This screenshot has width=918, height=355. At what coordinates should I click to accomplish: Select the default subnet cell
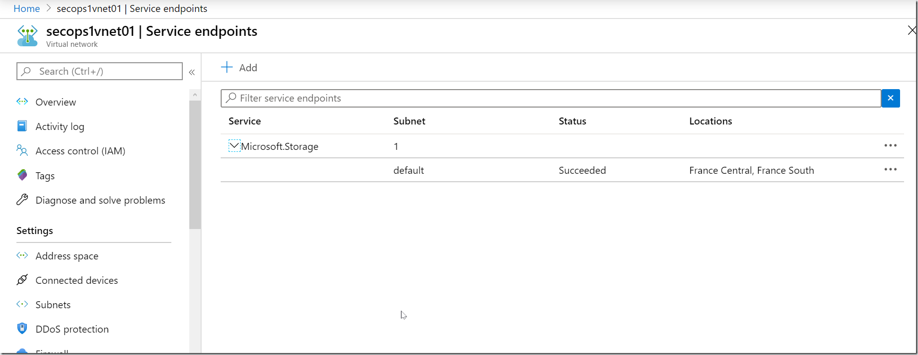pyautogui.click(x=408, y=170)
